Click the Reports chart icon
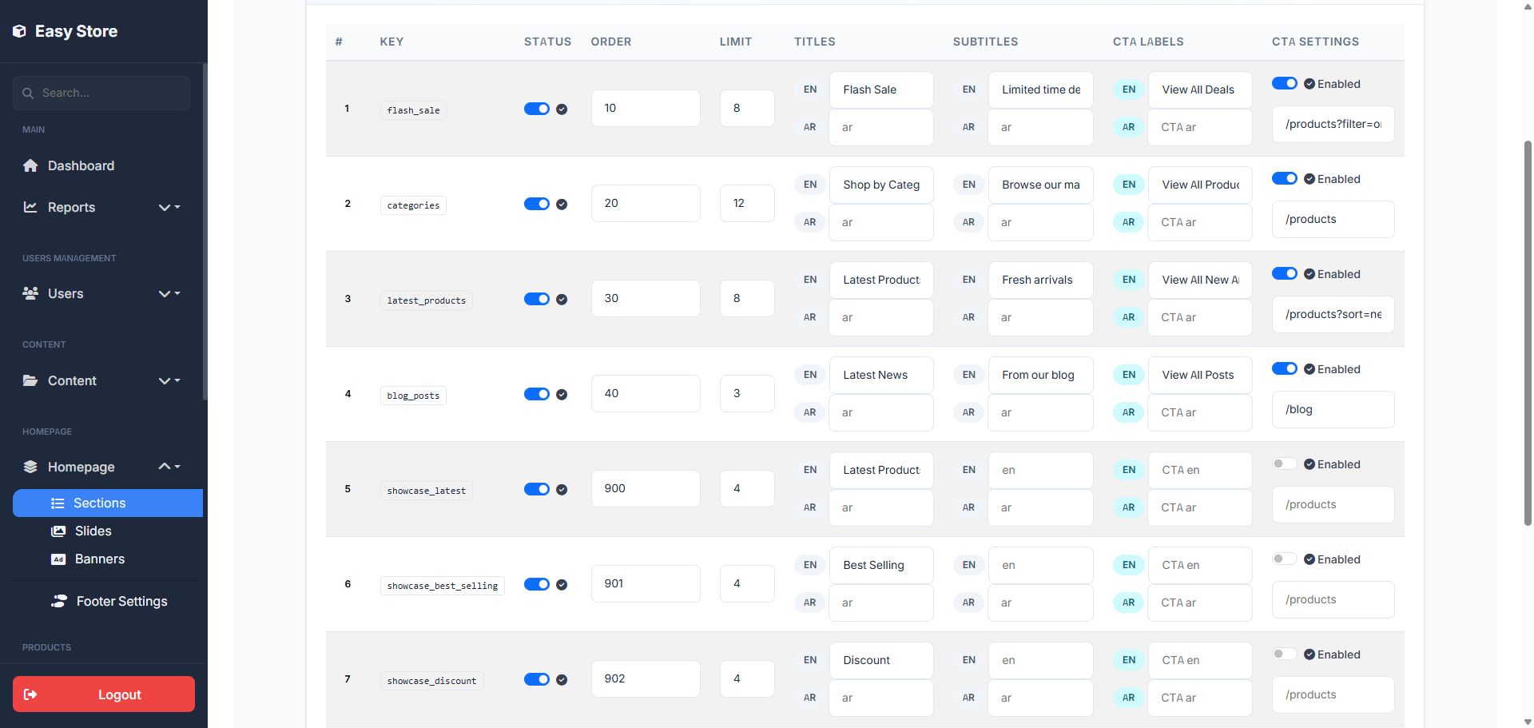Viewport: 1534px width, 728px height. tap(30, 207)
